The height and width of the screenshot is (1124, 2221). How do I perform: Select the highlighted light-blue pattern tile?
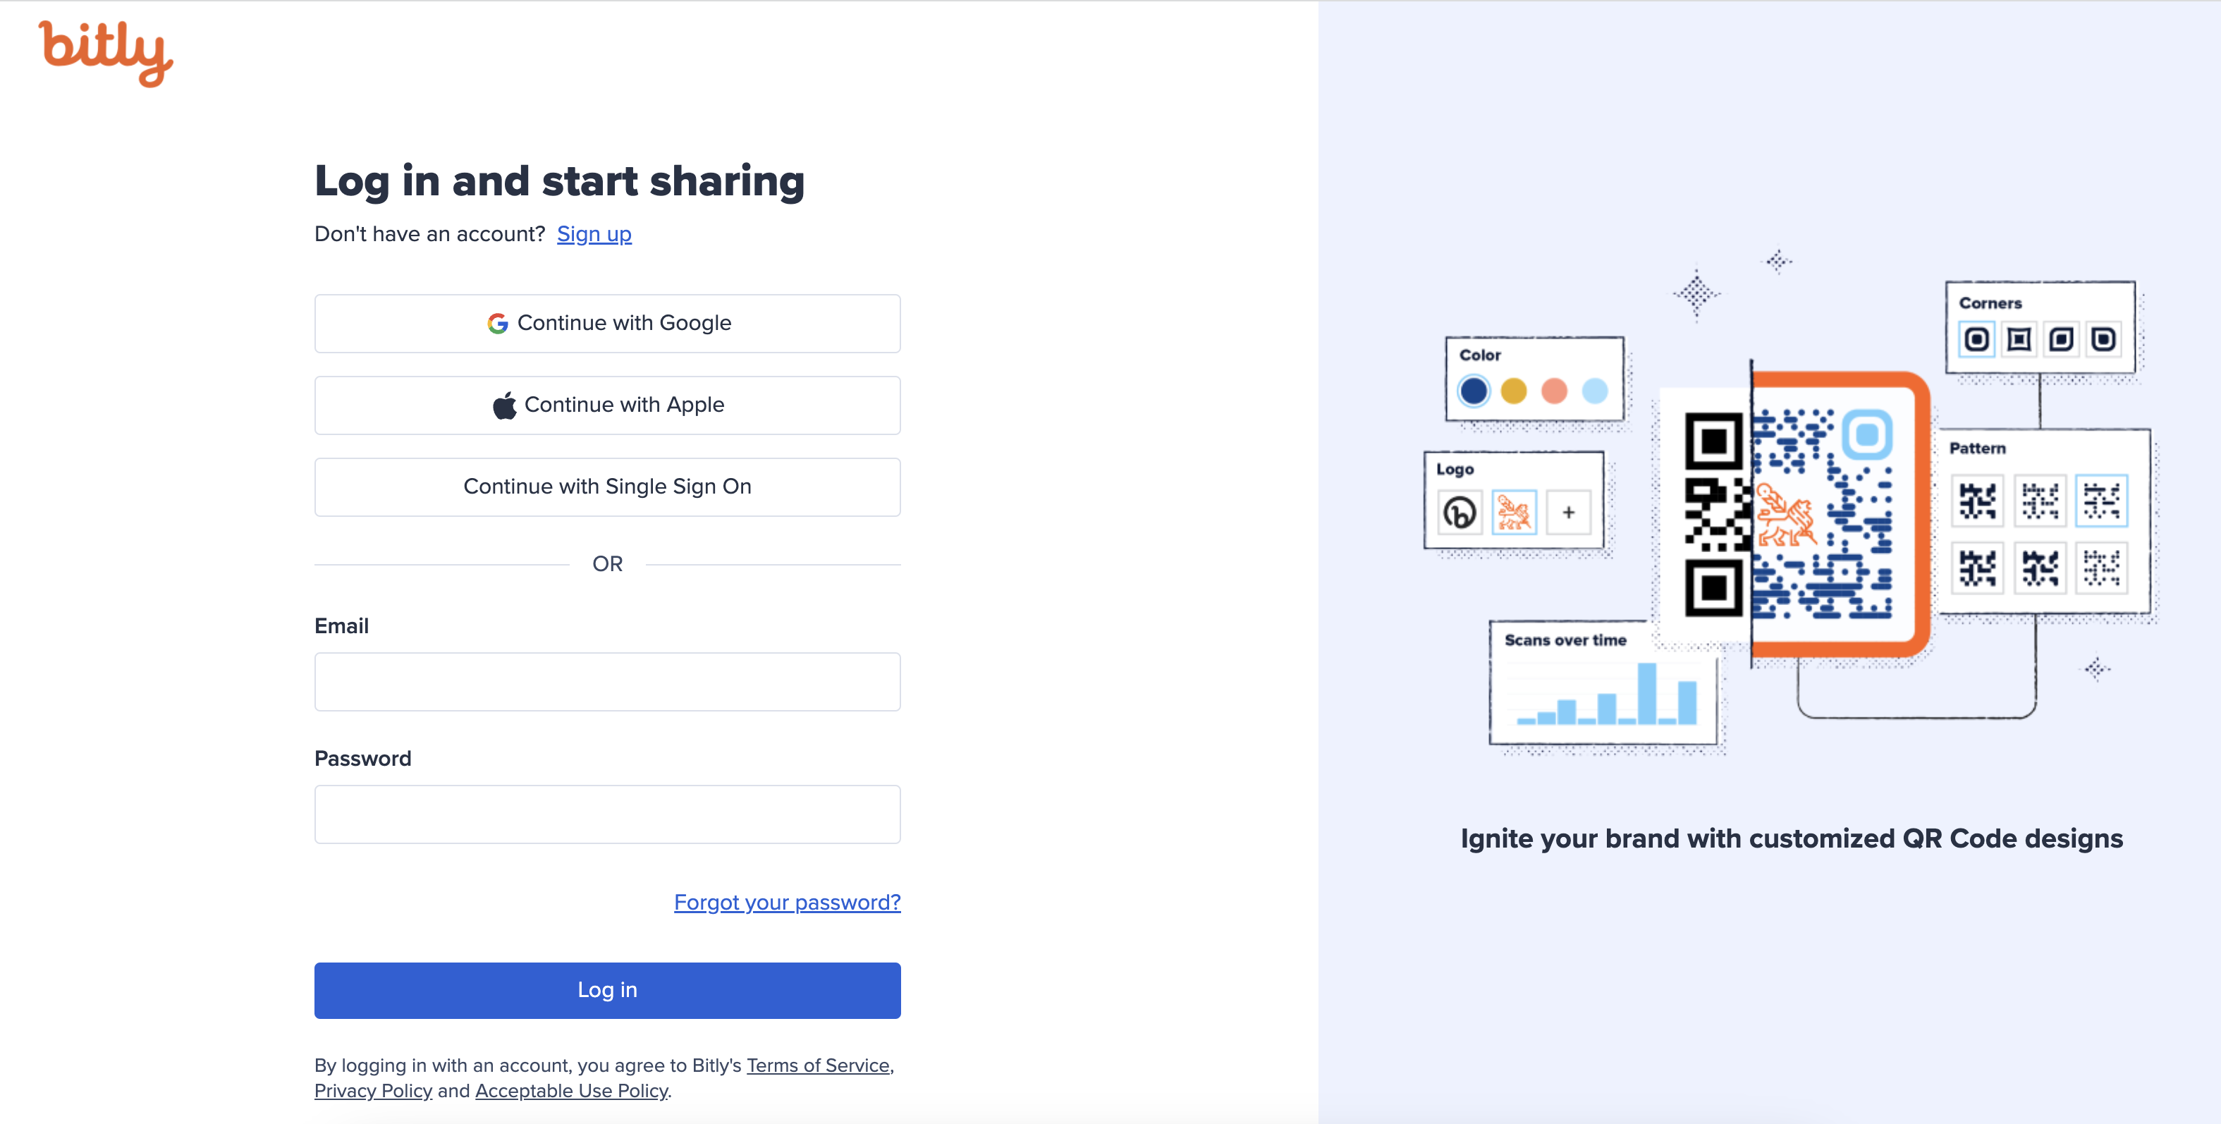pos(2101,501)
